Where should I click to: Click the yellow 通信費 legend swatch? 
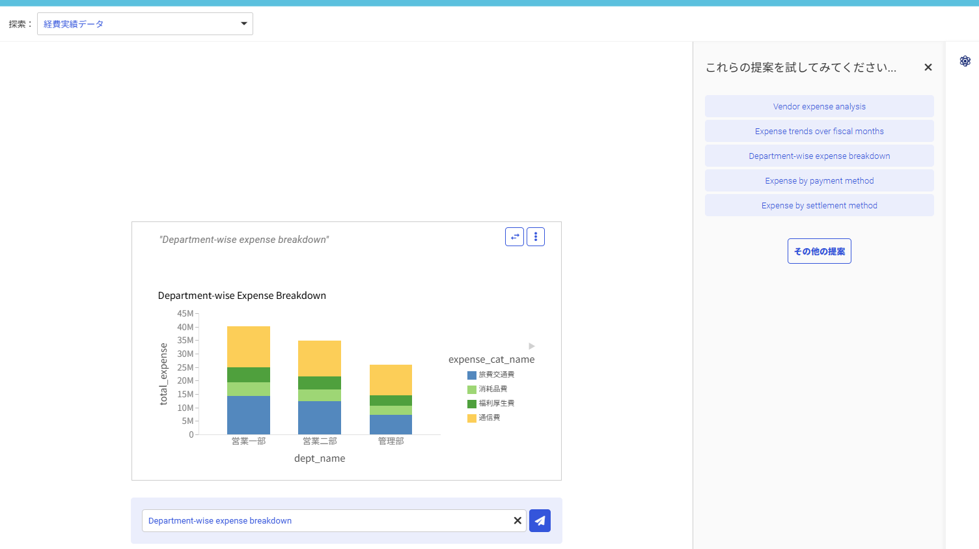pyautogui.click(x=472, y=418)
